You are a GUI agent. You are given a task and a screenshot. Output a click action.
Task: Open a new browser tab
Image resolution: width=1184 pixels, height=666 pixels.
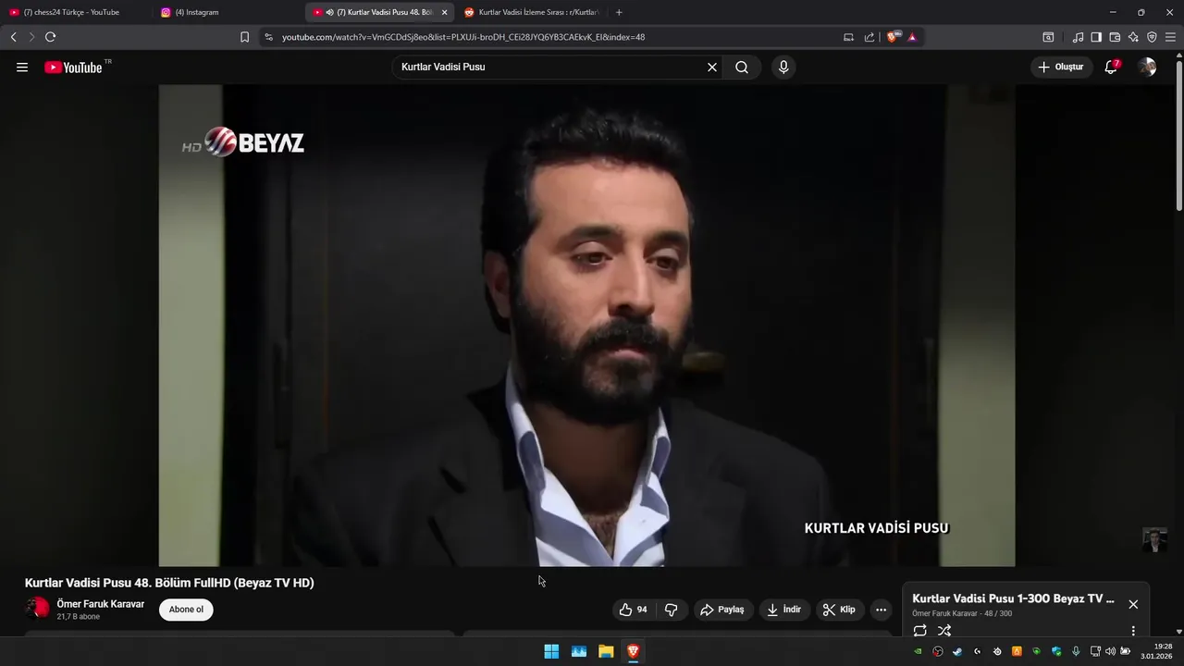tap(619, 12)
